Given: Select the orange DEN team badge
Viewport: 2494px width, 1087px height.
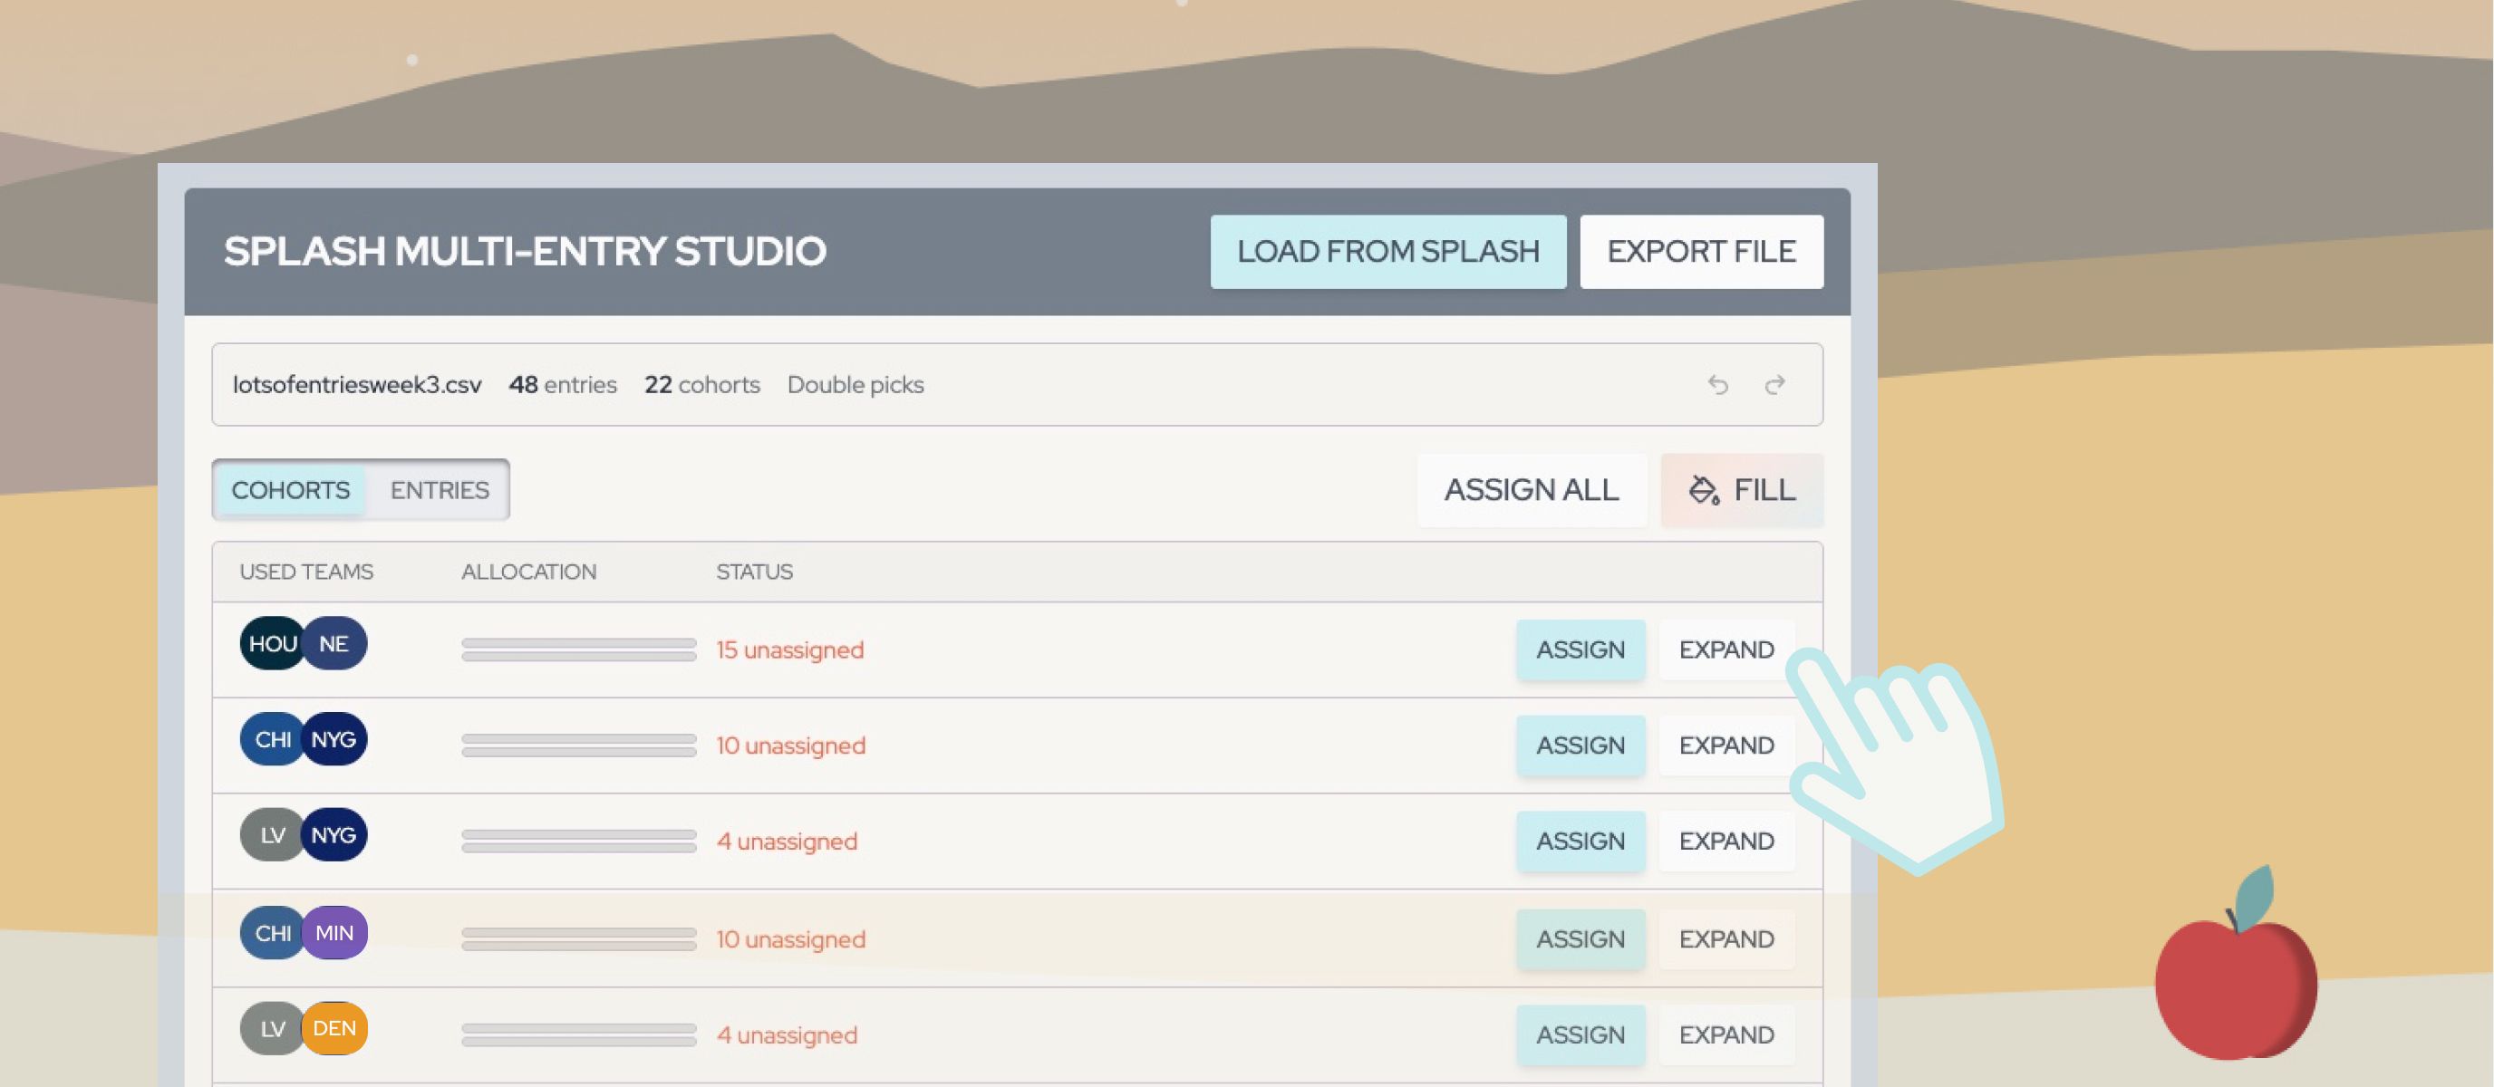Looking at the screenshot, I should tap(334, 1028).
